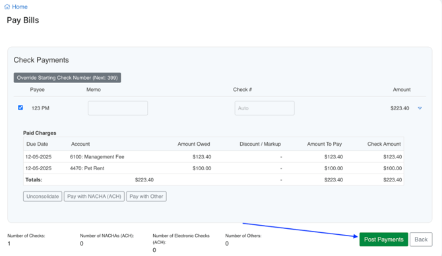
Task: Click the Account column header
Action: point(80,144)
